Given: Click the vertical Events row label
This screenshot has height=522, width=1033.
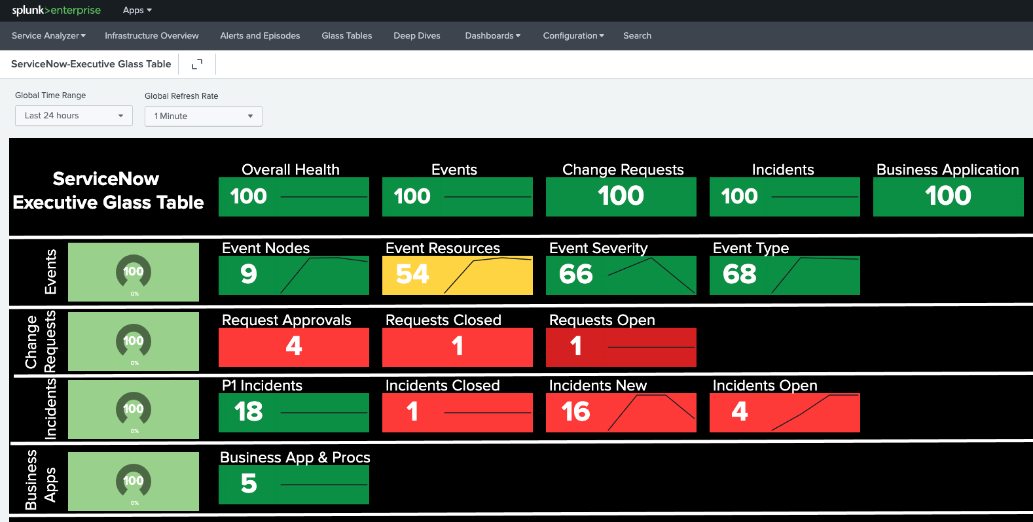Looking at the screenshot, I should pos(50,272).
